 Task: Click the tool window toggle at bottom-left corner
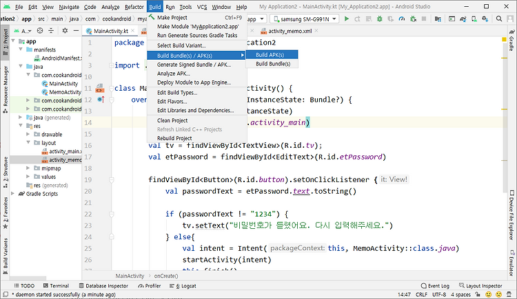pos(6,294)
